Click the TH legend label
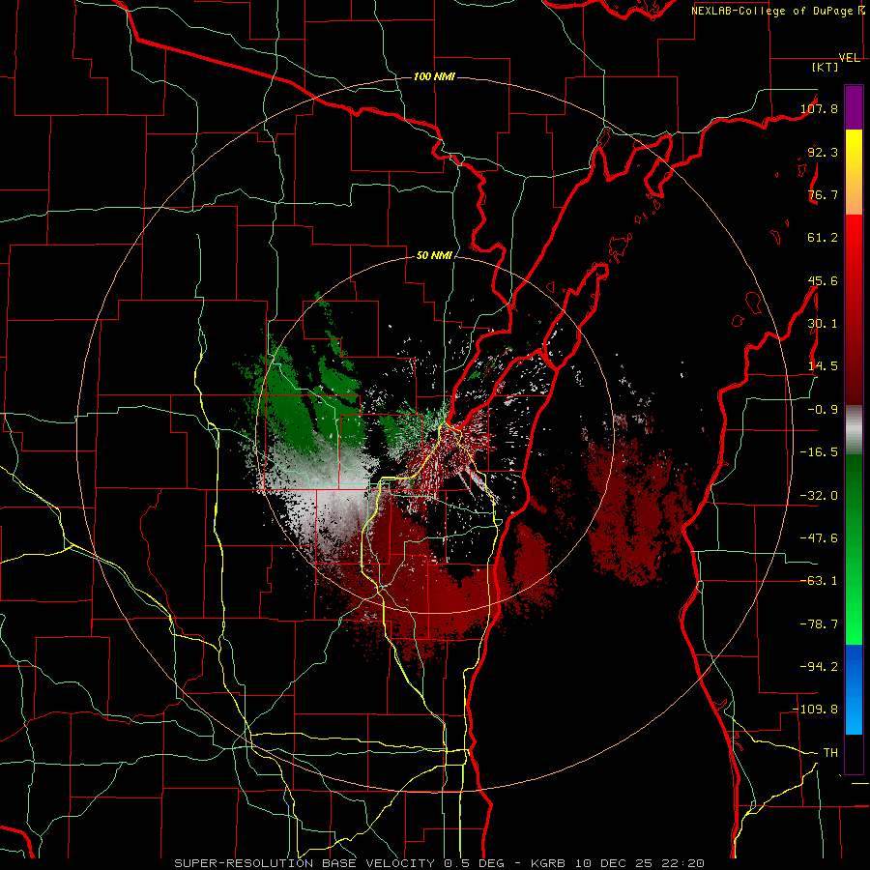 [830, 753]
